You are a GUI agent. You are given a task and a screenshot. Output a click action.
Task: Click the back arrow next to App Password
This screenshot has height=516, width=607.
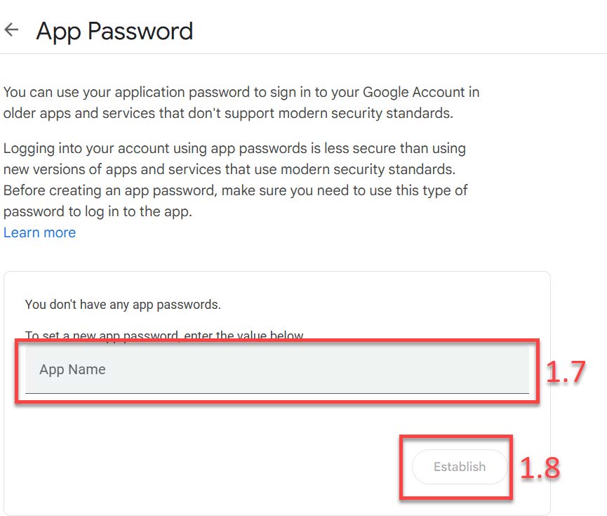point(11,30)
